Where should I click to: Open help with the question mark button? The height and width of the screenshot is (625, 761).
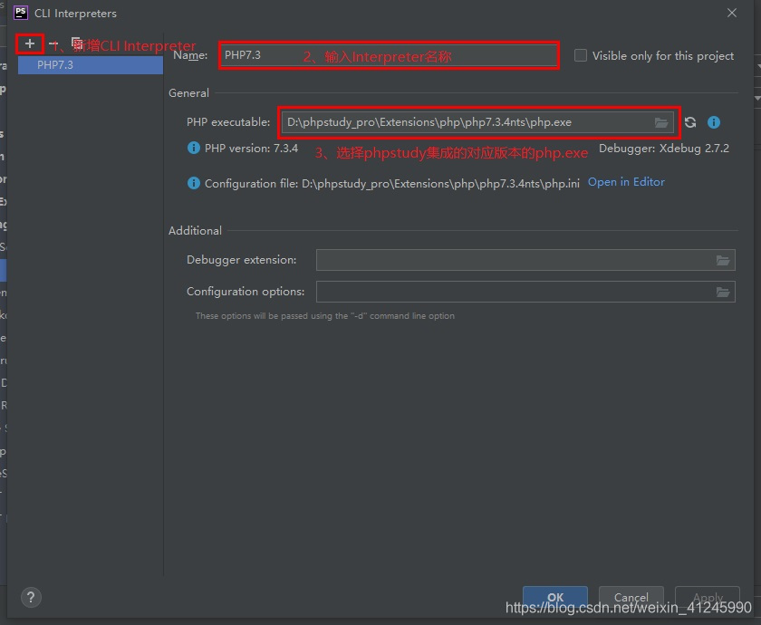[x=31, y=598]
